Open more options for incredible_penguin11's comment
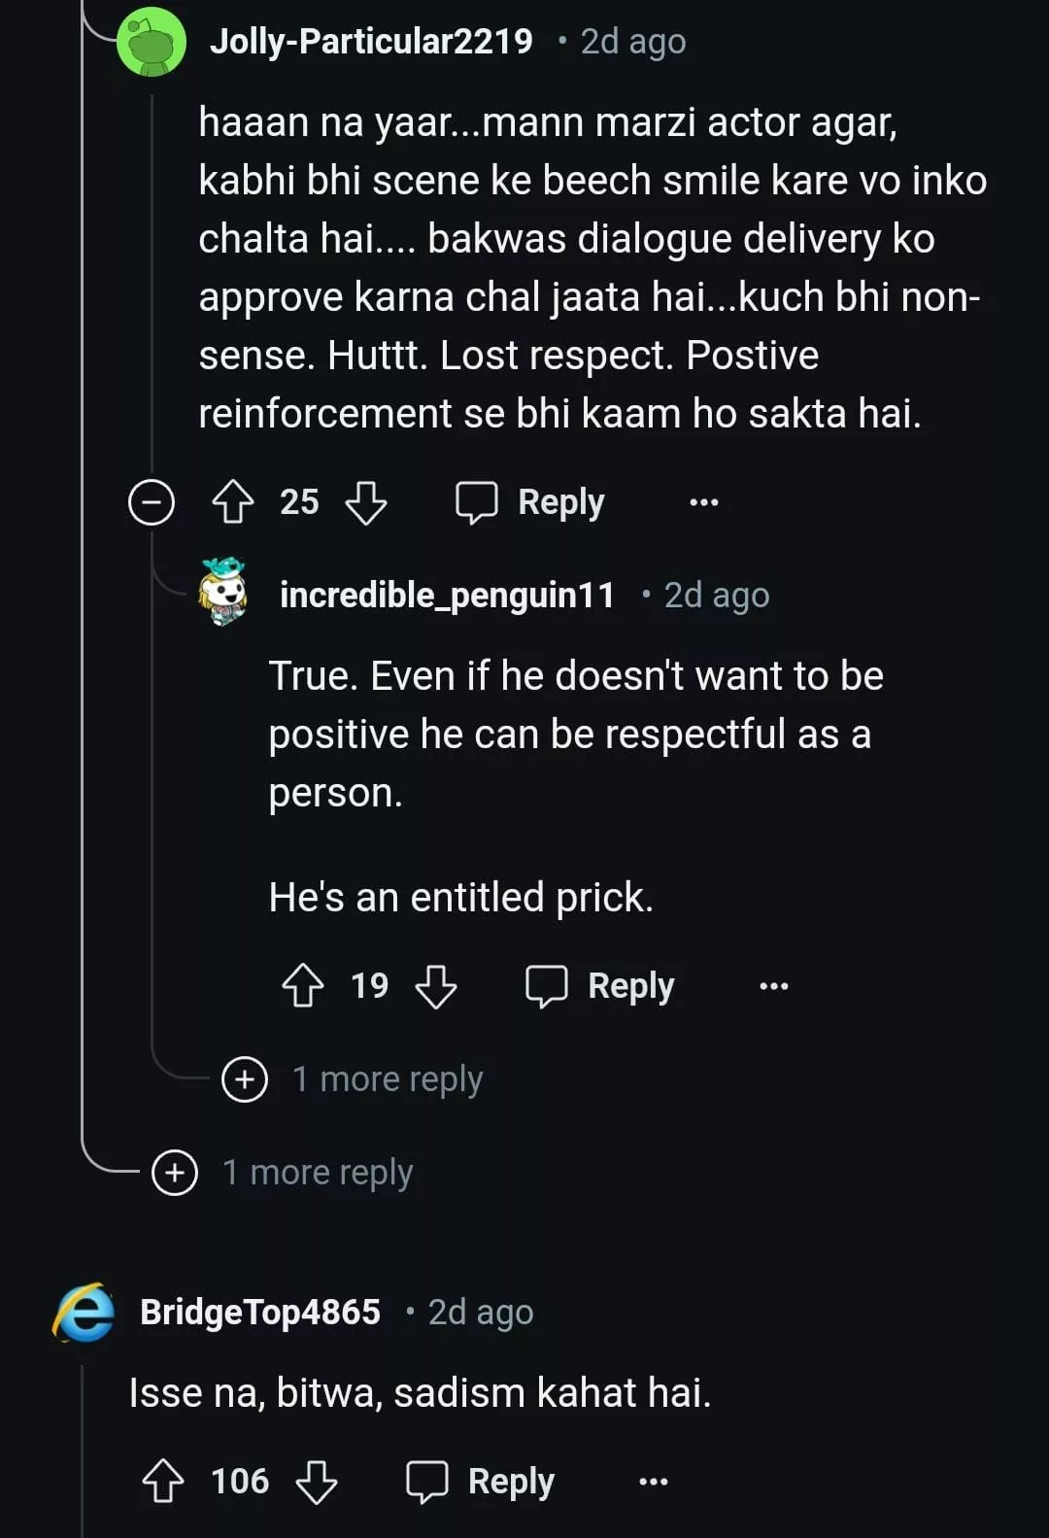This screenshot has height=1538, width=1049. pyautogui.click(x=773, y=986)
